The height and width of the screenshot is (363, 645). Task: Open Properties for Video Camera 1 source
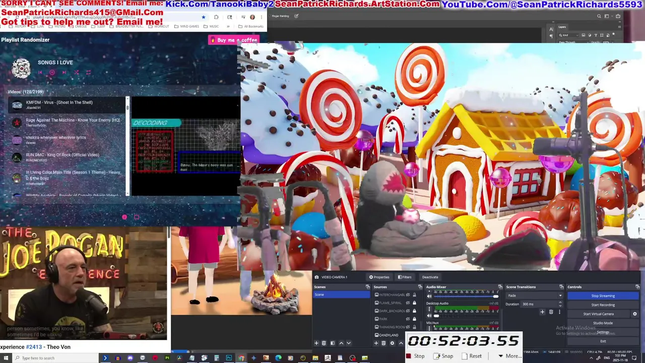(x=379, y=277)
